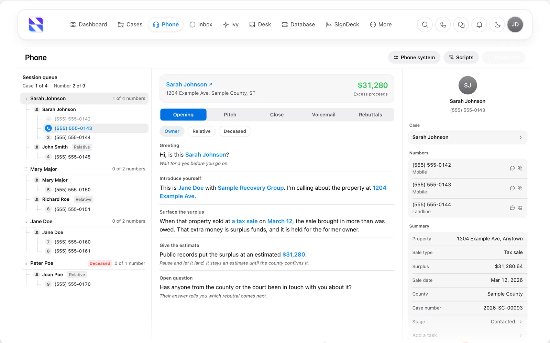Open the More navigation menu
Viewport: 550px width, 343px height.
pyautogui.click(x=381, y=25)
